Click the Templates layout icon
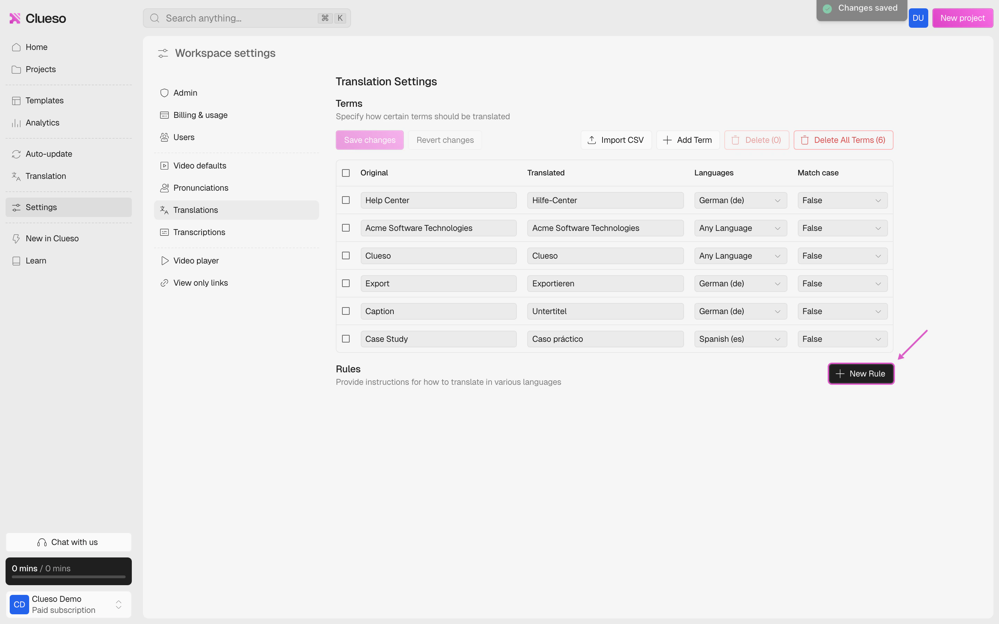 16,101
